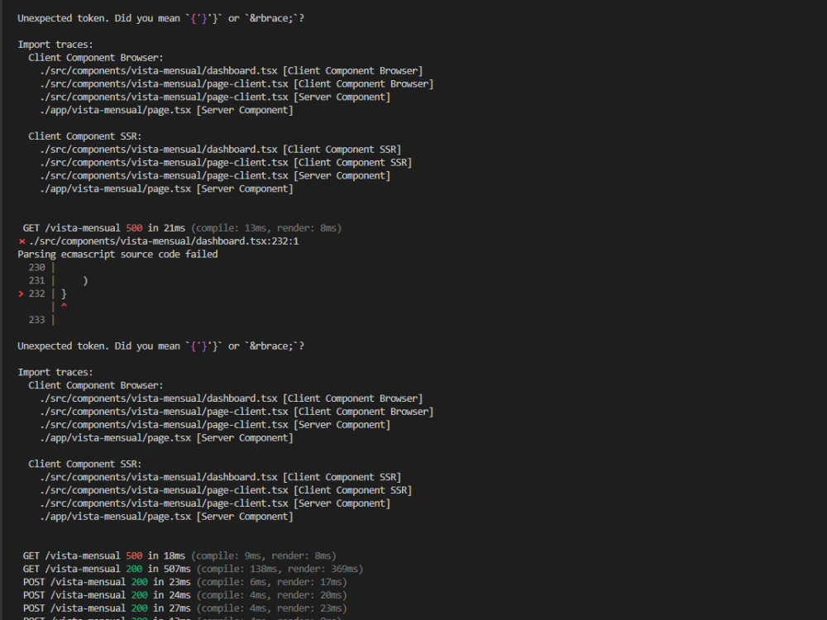Click line number 230 in code frame
The image size is (827, 620).
[37, 267]
